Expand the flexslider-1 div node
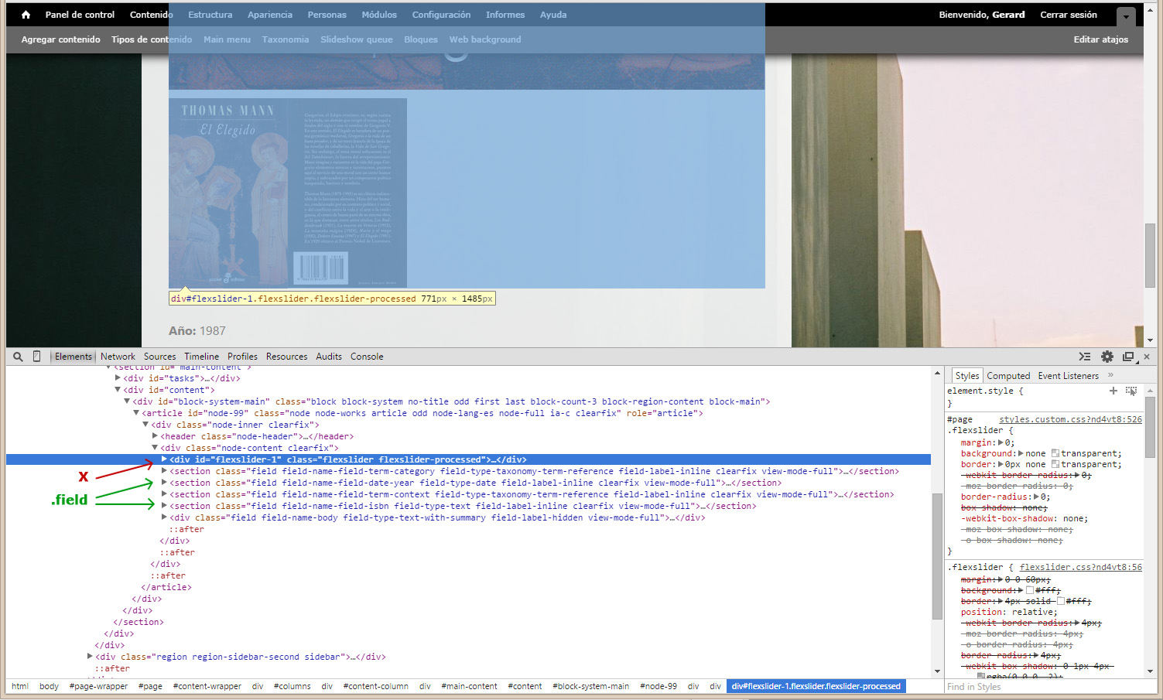Image resolution: width=1163 pixels, height=700 pixels. click(164, 459)
